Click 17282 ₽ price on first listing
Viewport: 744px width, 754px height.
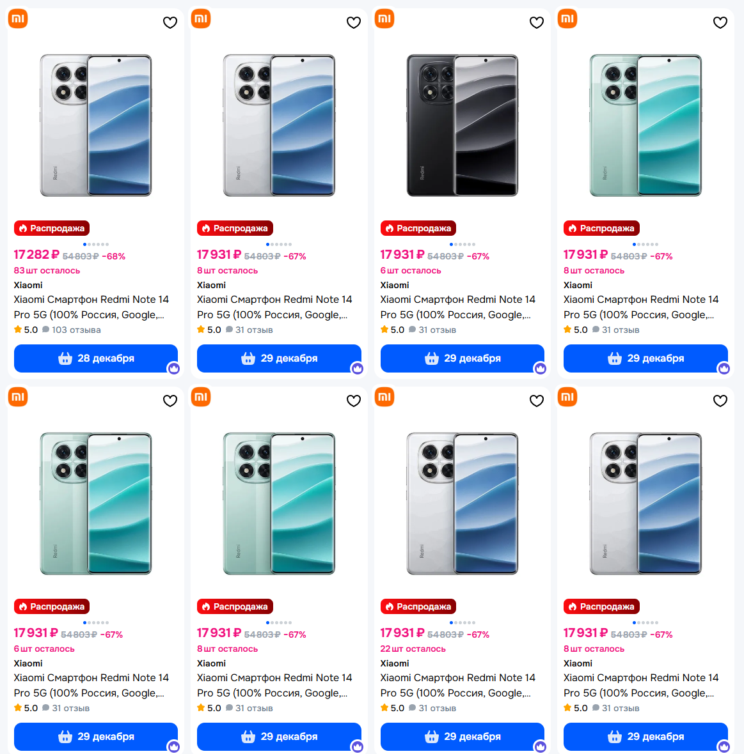36,255
